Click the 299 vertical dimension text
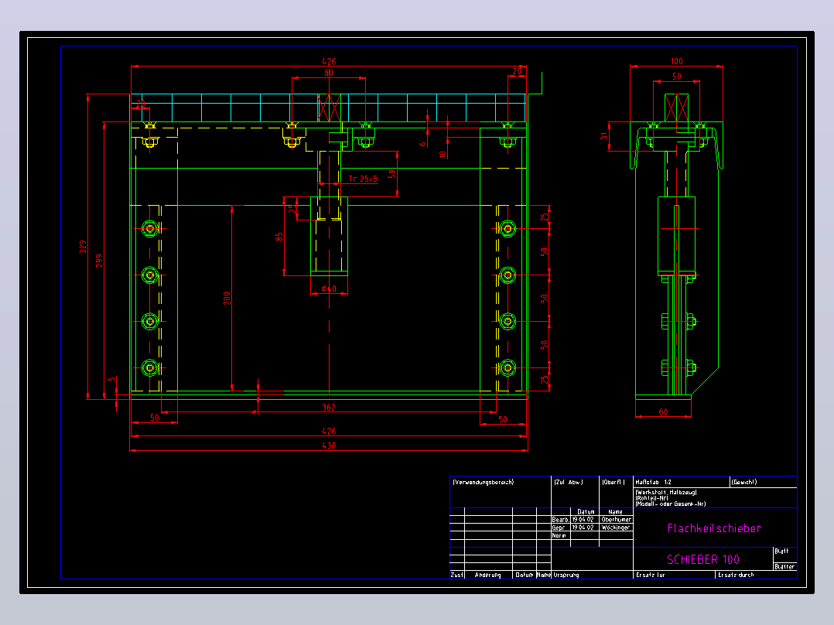The height and width of the screenshot is (625, 834). coord(99,260)
